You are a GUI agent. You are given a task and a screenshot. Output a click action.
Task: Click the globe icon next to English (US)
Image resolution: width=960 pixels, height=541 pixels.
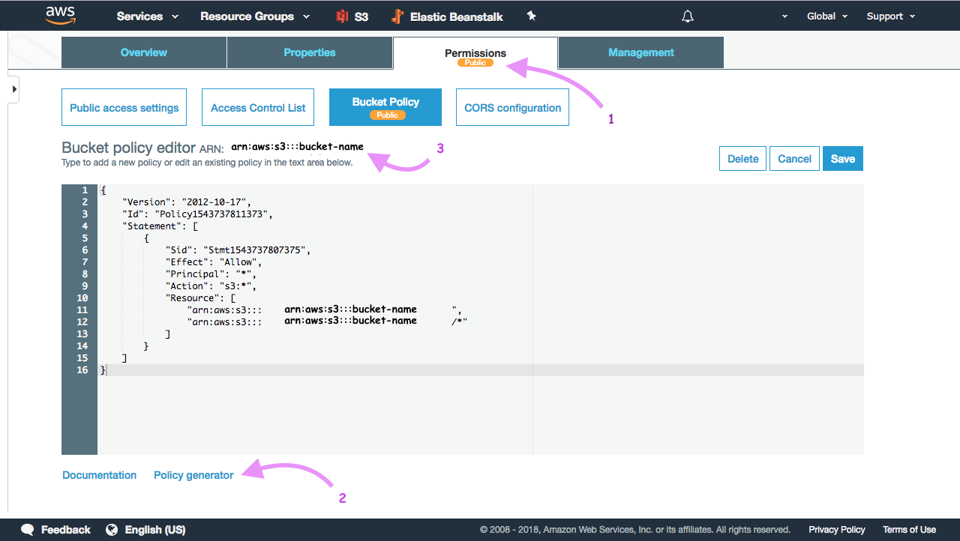click(112, 529)
